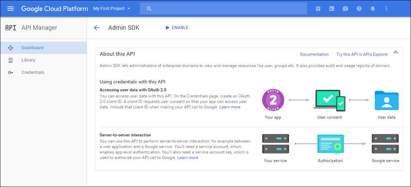Click the gift free trial icon
Image resolution: width=411 pixels, height=187 pixels.
tap(318, 9)
